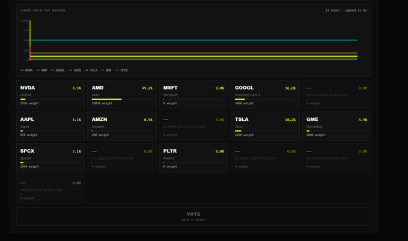Pick the GME GameStop card
This screenshot has width=408, height=241.
(336, 126)
